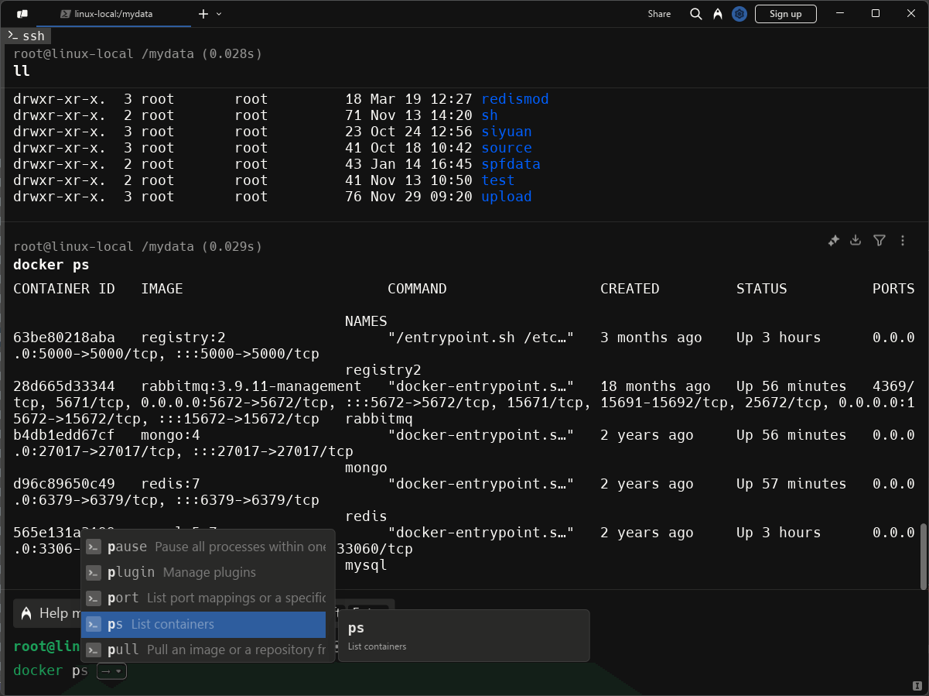Toggle the input mode icon at bottom right

[x=917, y=685]
